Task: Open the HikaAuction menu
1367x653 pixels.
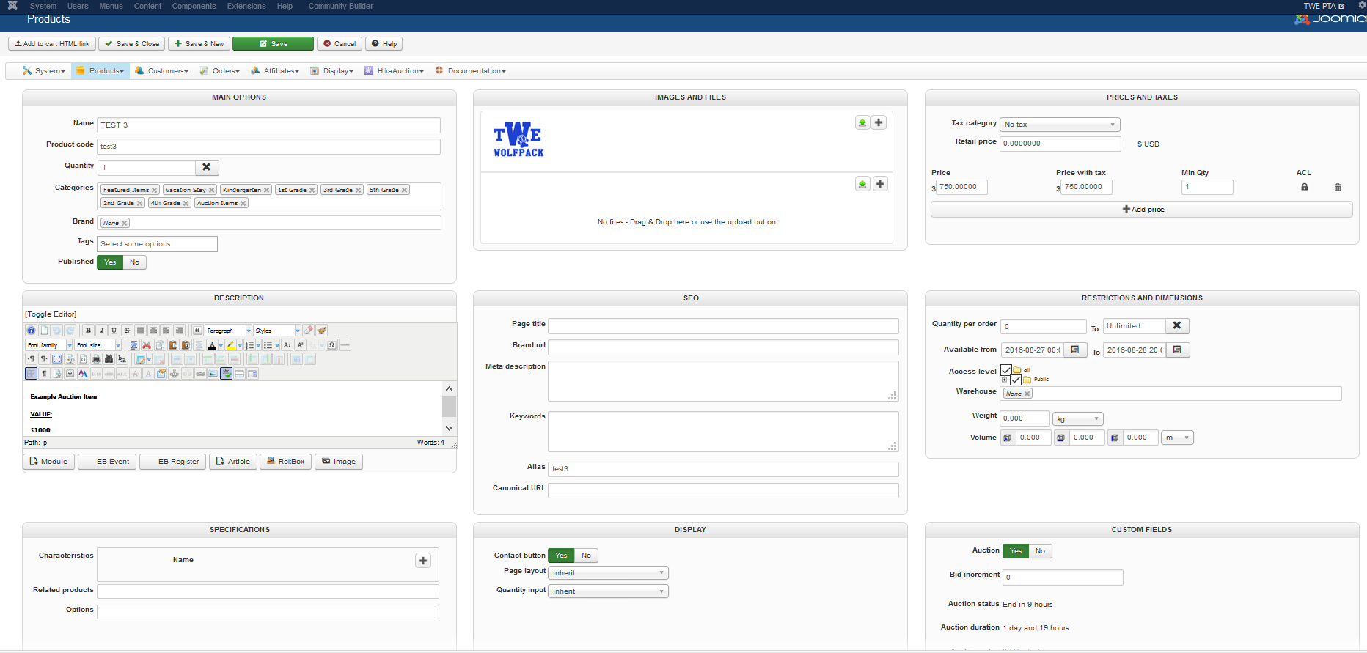Action: (399, 71)
